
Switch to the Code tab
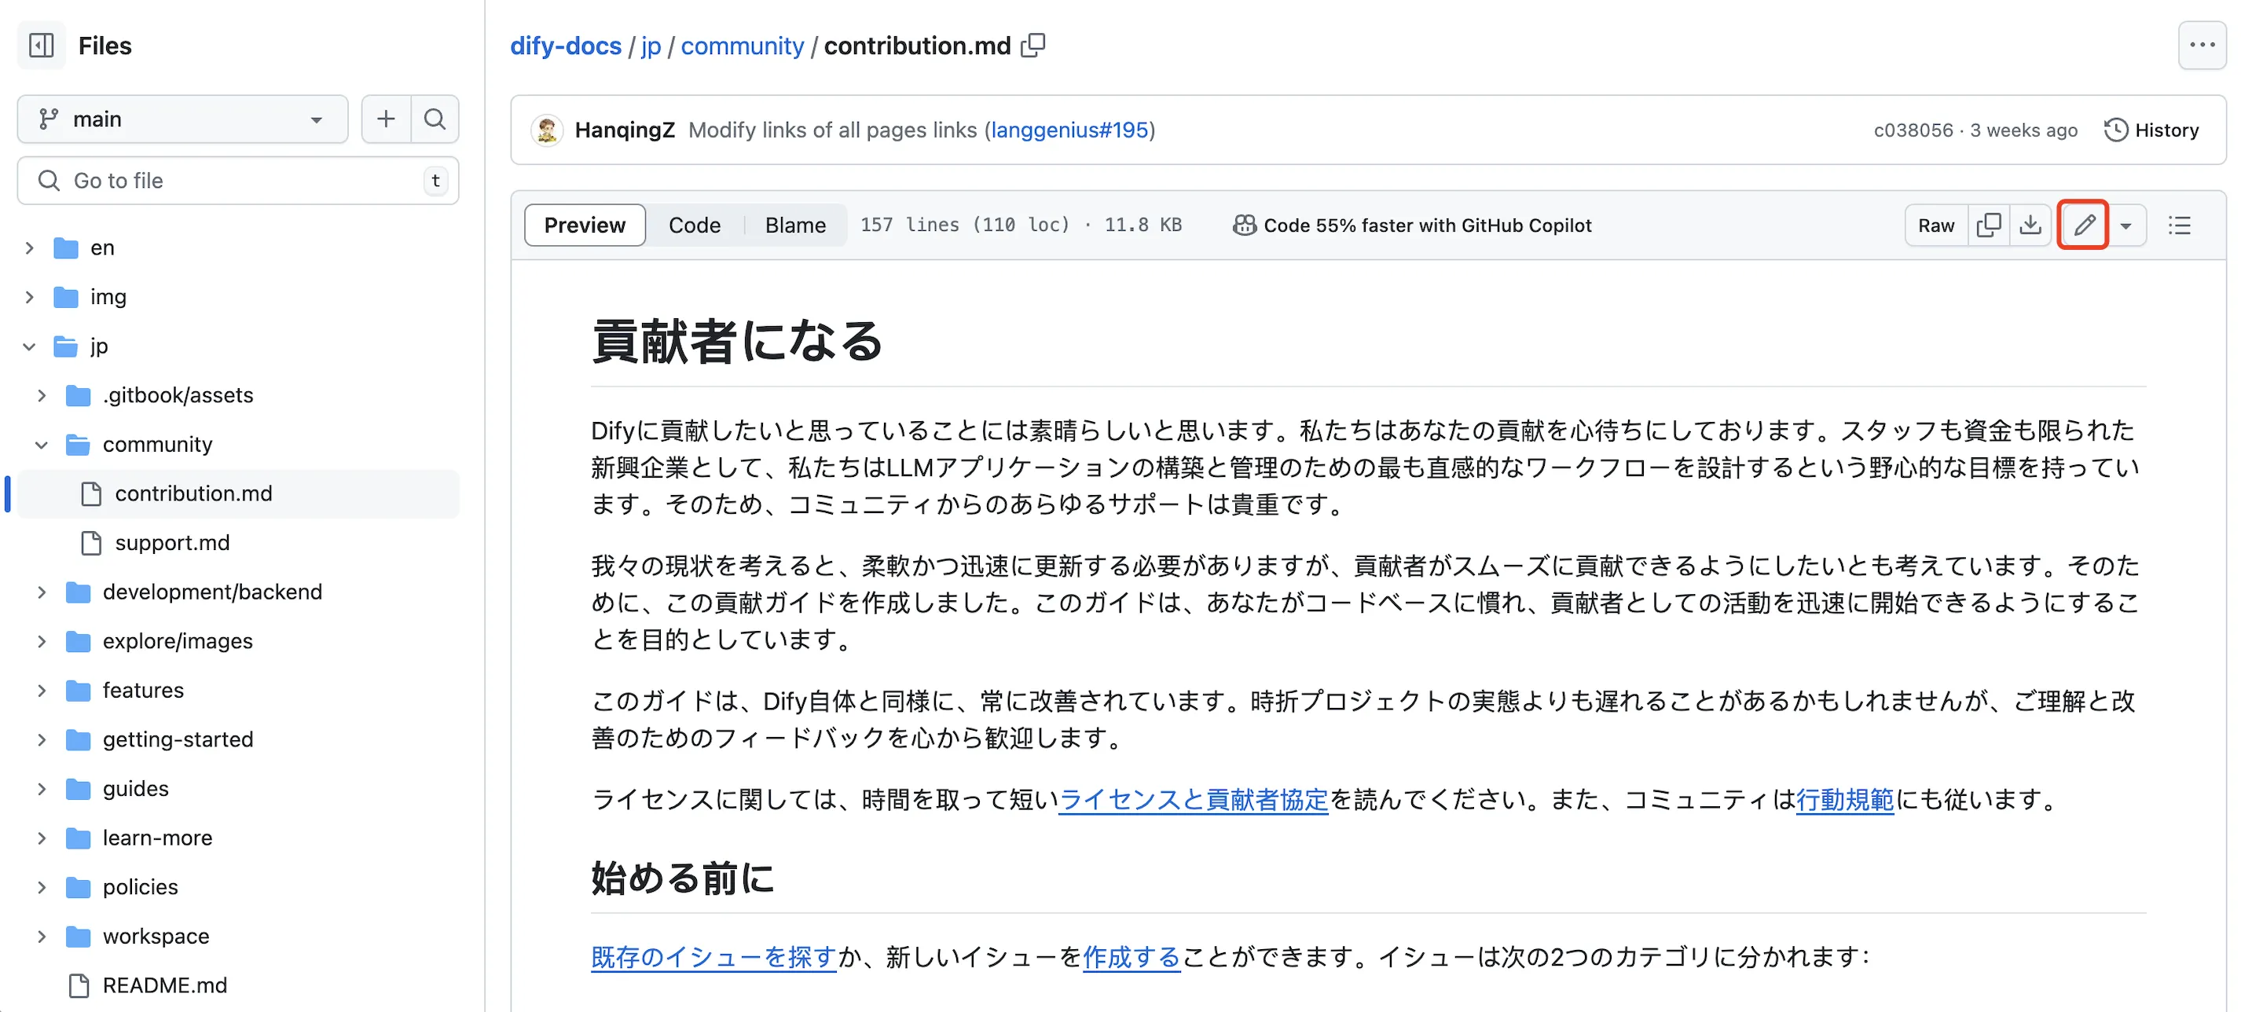695,225
